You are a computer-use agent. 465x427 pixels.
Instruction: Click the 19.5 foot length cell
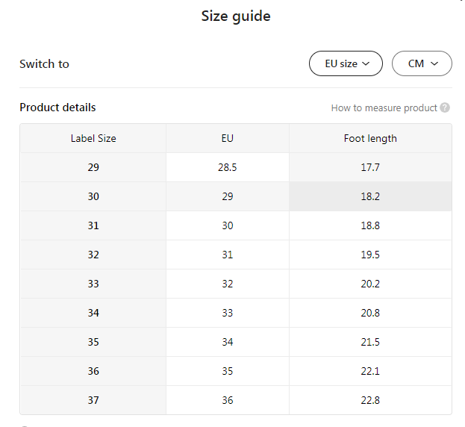click(x=370, y=255)
